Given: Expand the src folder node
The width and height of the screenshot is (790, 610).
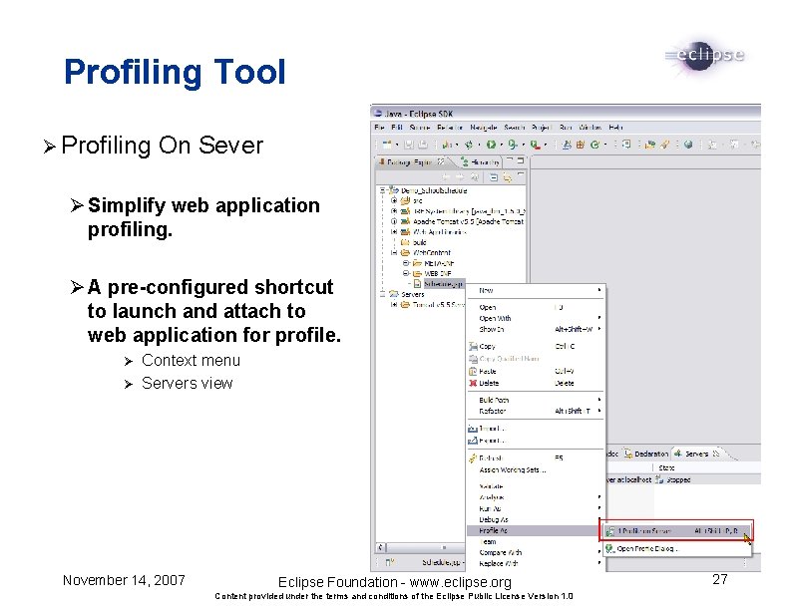Looking at the screenshot, I should pos(394,200).
